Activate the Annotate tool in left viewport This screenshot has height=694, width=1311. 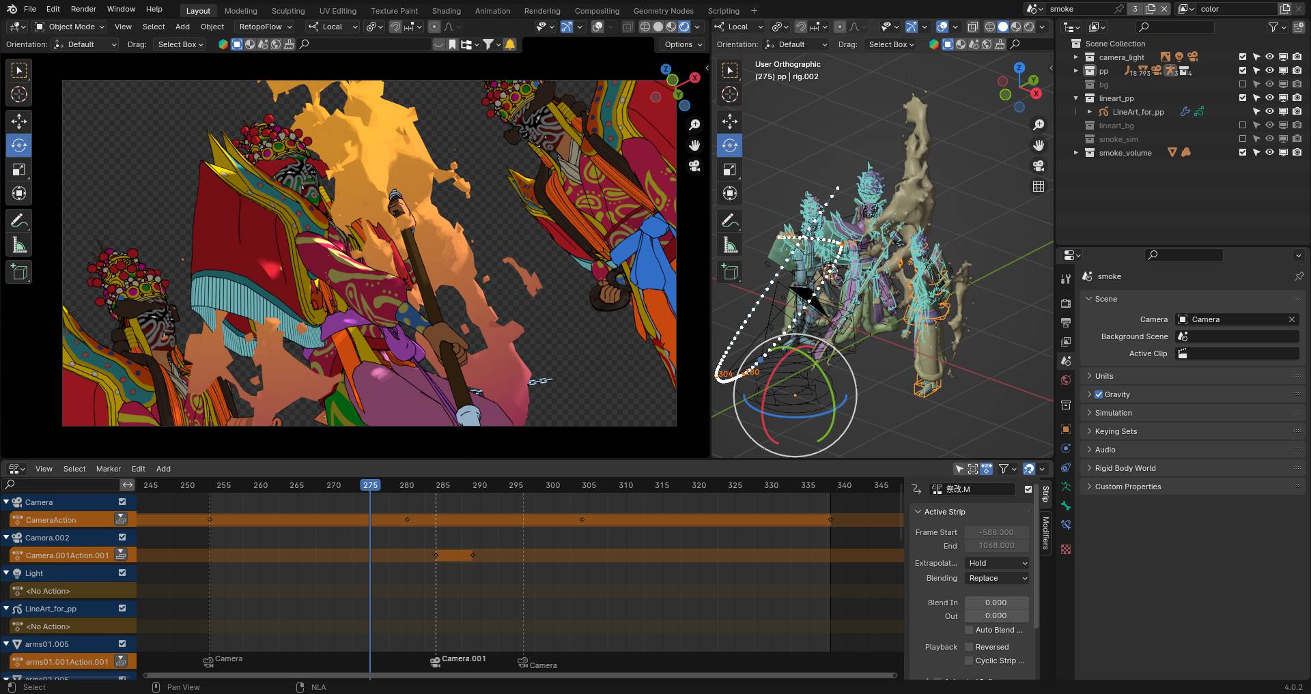click(19, 221)
